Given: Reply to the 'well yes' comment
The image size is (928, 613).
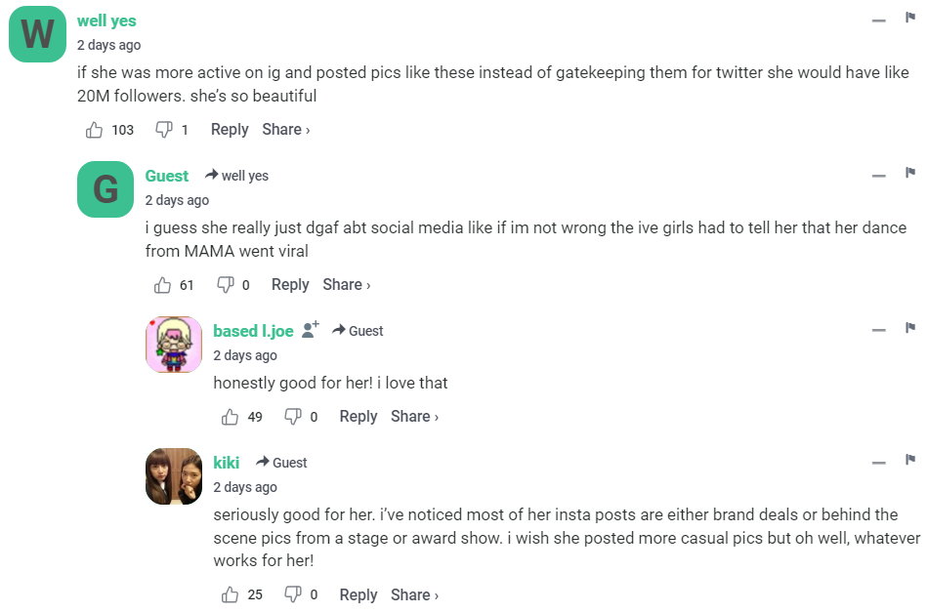Looking at the screenshot, I should point(230,130).
